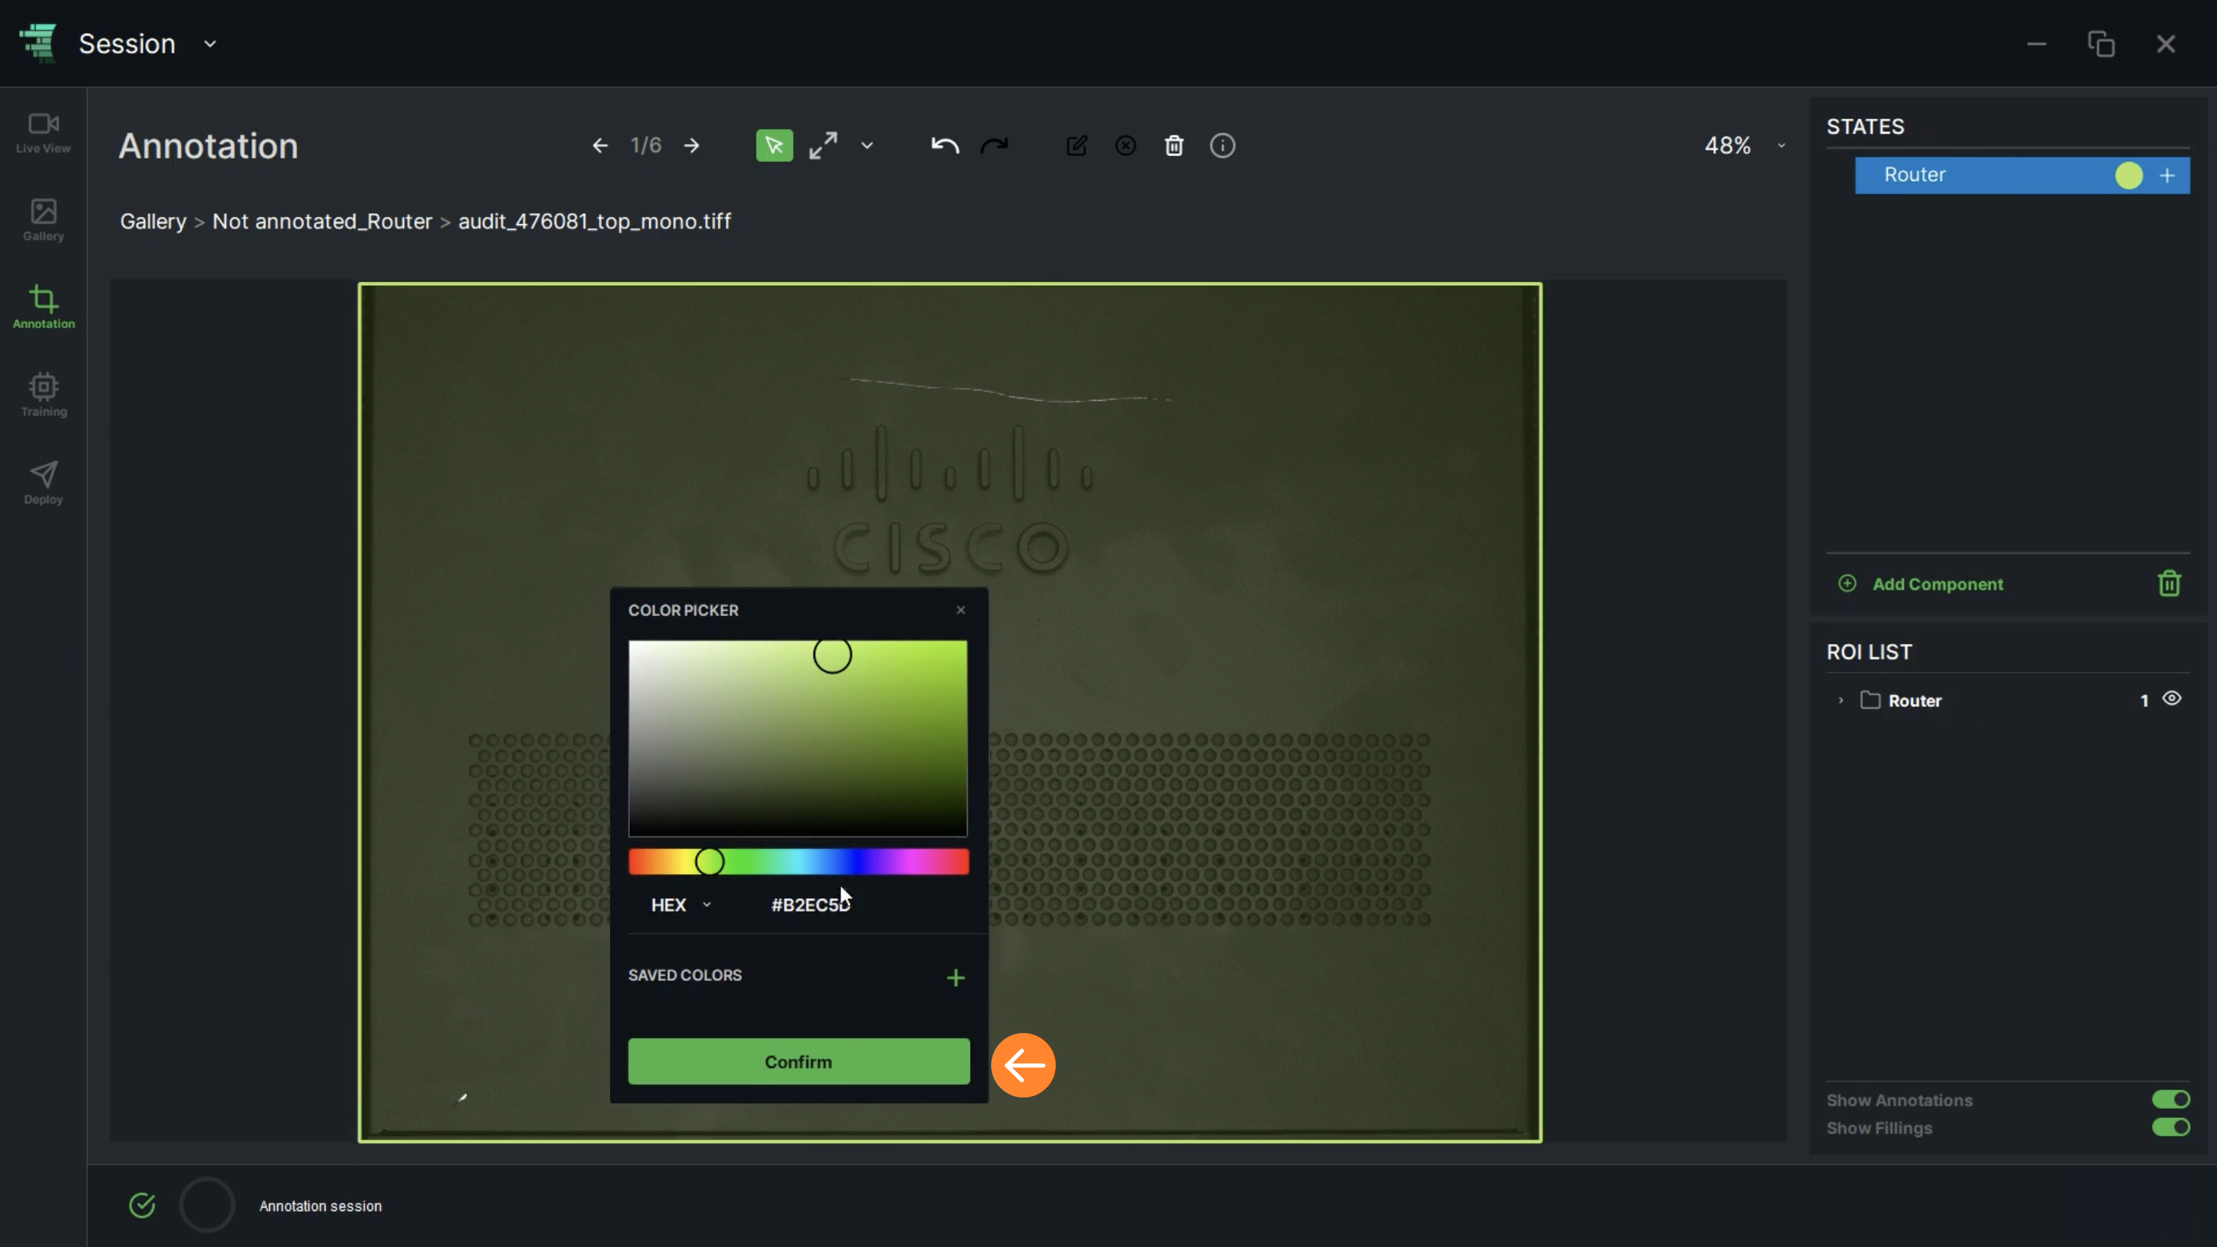Minimize the application window
The height and width of the screenshot is (1247, 2217).
2036,44
